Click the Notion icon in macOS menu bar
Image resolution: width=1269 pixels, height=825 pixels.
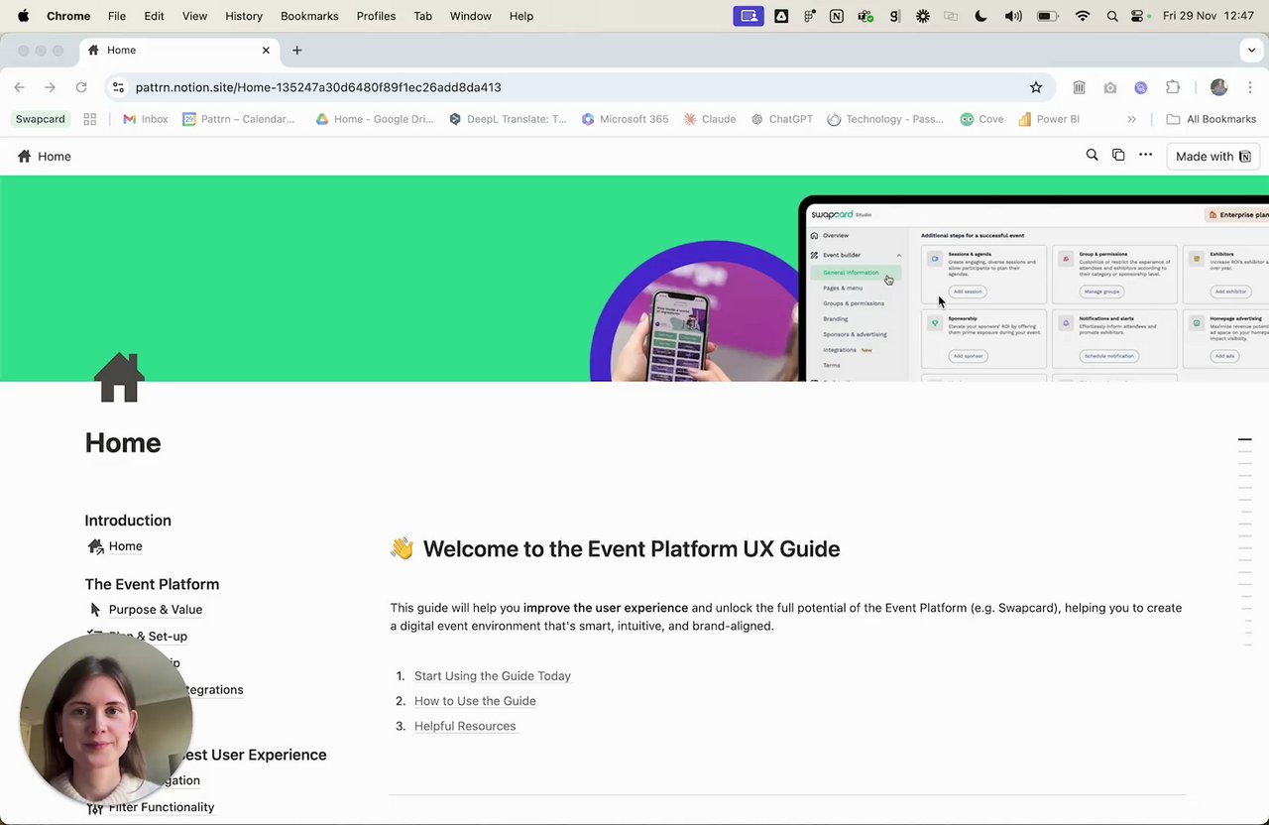(837, 16)
